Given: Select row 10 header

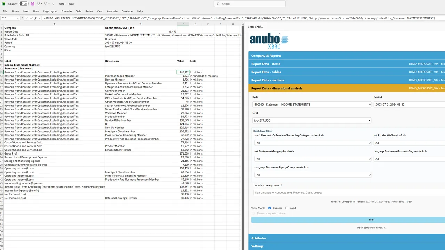Looking at the screenshot, I should pyautogui.click(x=2, y=61).
